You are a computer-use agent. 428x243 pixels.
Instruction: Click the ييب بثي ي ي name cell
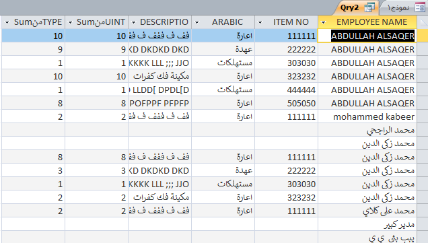click(367, 237)
